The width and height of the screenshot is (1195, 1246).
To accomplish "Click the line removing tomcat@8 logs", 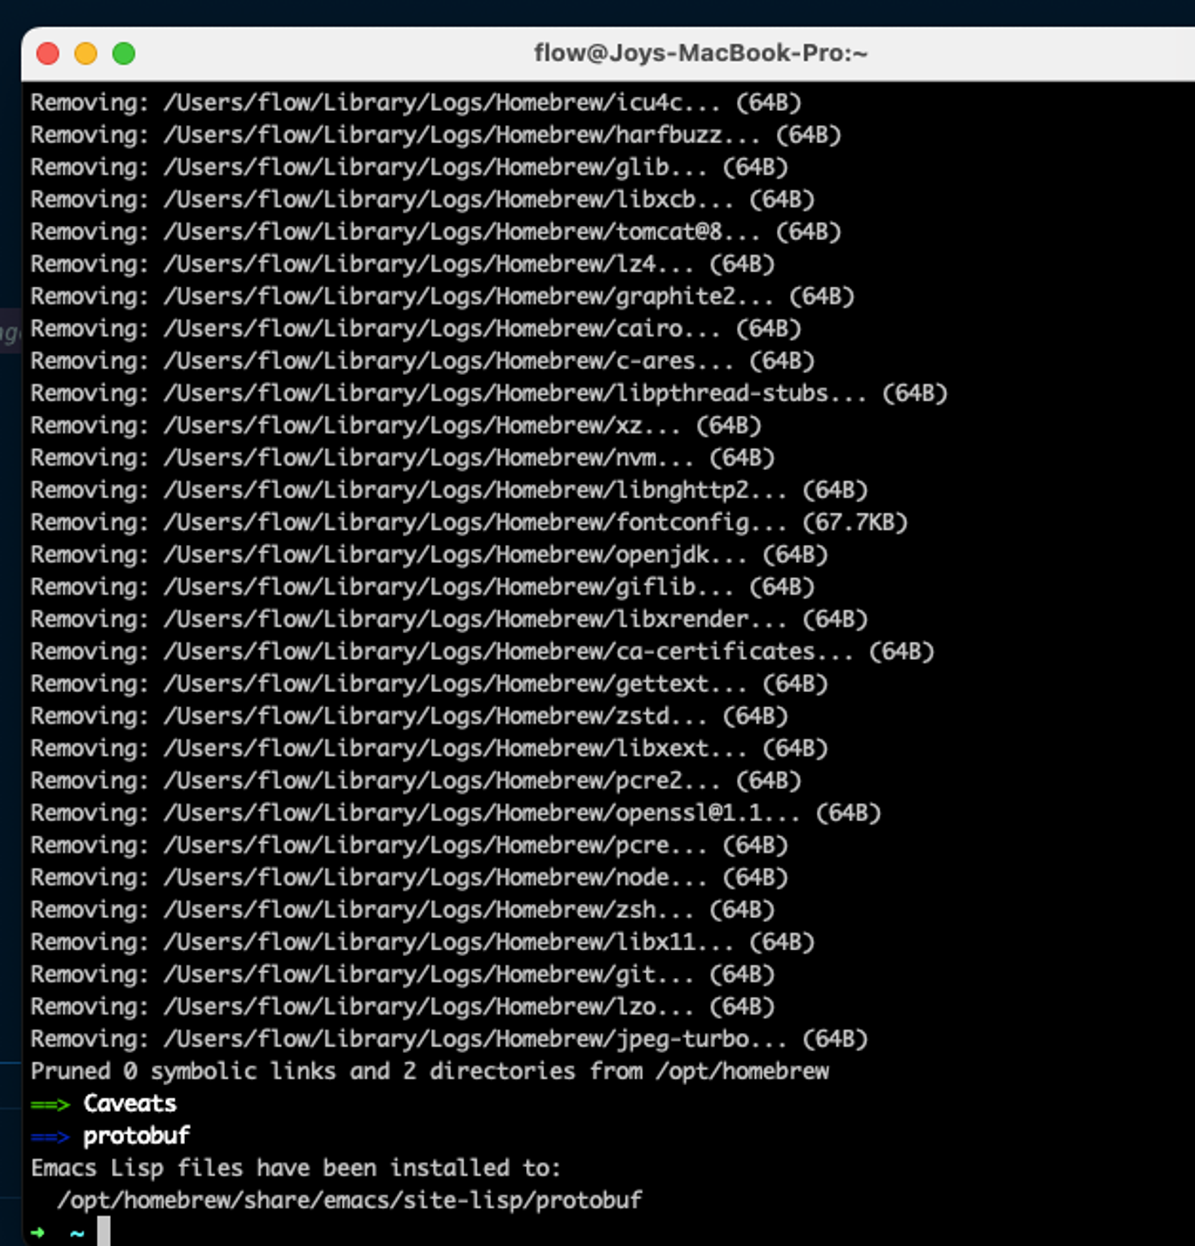I will [435, 232].
